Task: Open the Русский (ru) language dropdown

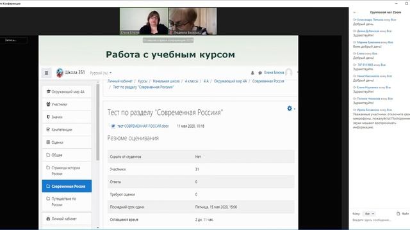Action: (101, 73)
